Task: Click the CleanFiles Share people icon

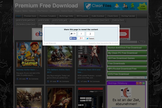Action: click(125, 6)
